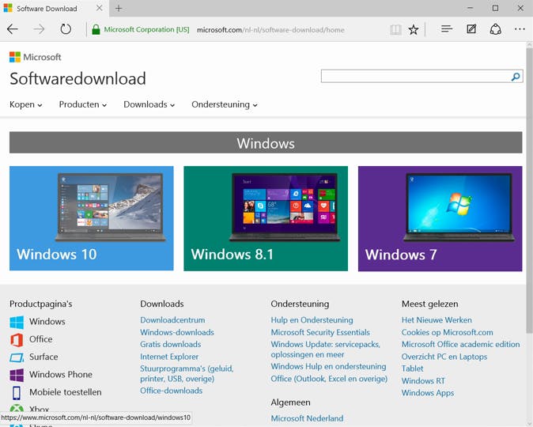Click the Microsoft Corporation [US] certificate label
This screenshot has height=427, width=533.
click(x=146, y=29)
